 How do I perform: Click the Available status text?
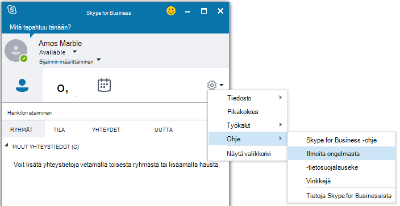coord(52,52)
